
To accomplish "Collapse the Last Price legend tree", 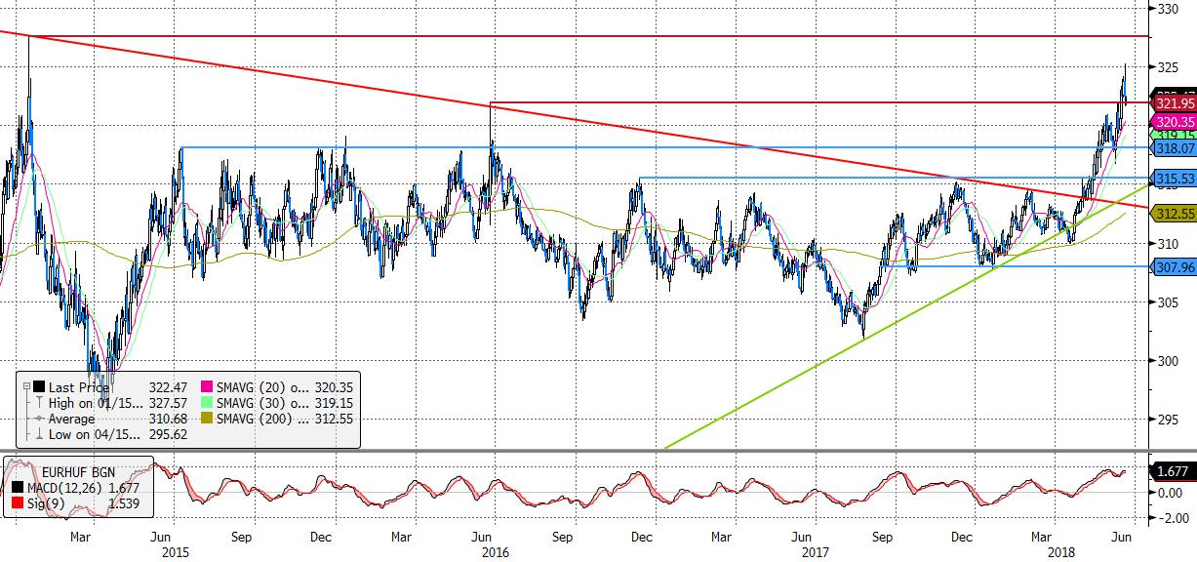I will coord(26,387).
